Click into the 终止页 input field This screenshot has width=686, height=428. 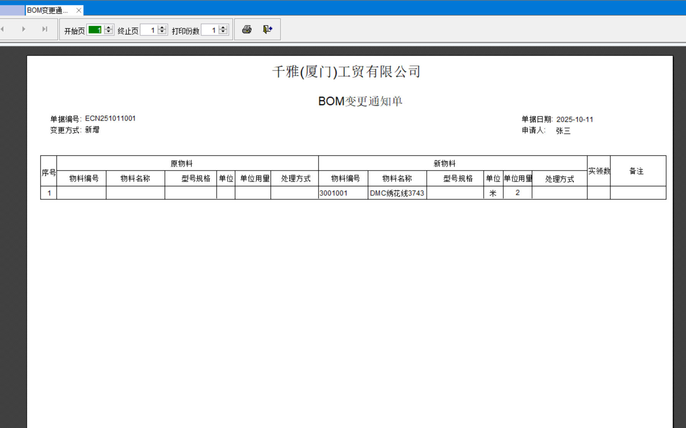pyautogui.click(x=148, y=30)
